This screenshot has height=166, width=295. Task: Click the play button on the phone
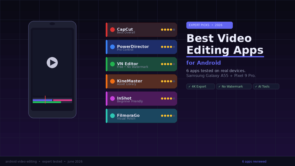pyautogui.click(x=52, y=62)
